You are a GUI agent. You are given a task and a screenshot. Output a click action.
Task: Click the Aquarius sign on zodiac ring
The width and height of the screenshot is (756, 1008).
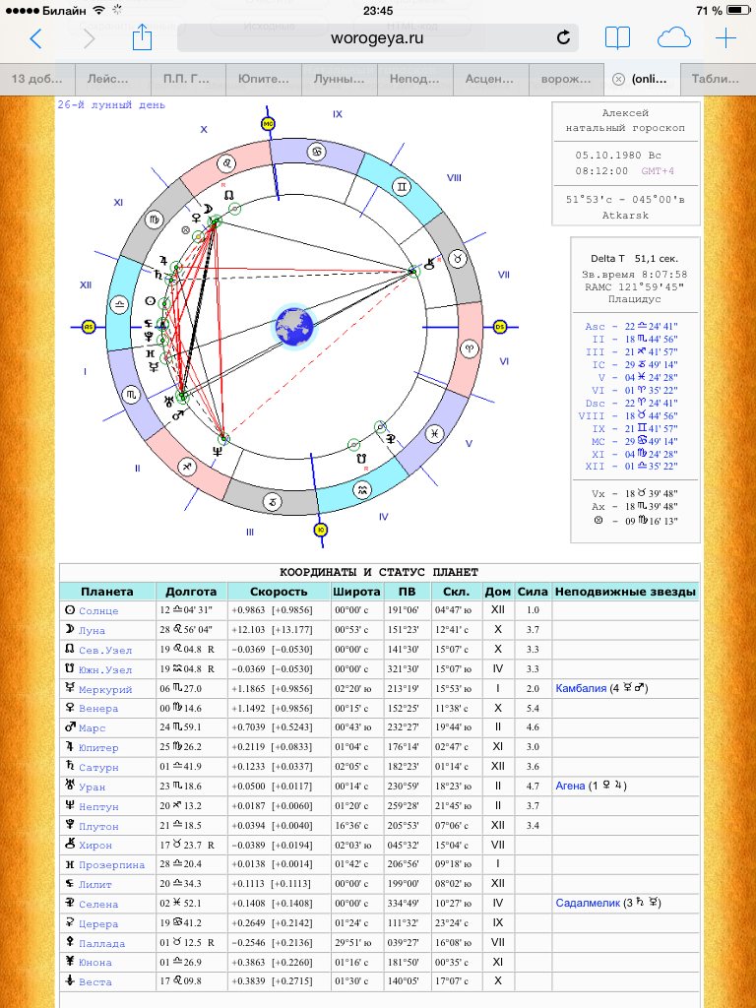(x=362, y=490)
